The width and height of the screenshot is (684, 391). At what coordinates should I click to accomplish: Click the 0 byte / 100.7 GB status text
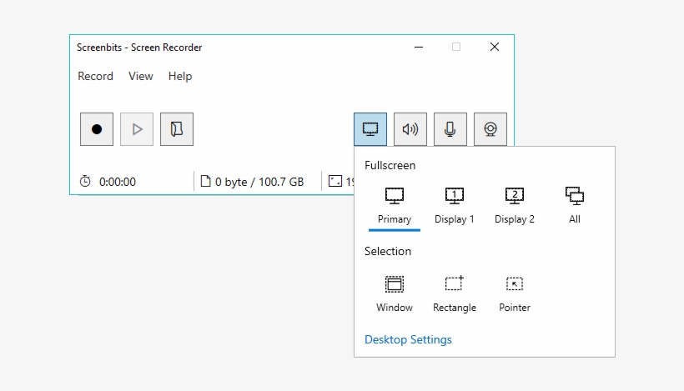259,182
